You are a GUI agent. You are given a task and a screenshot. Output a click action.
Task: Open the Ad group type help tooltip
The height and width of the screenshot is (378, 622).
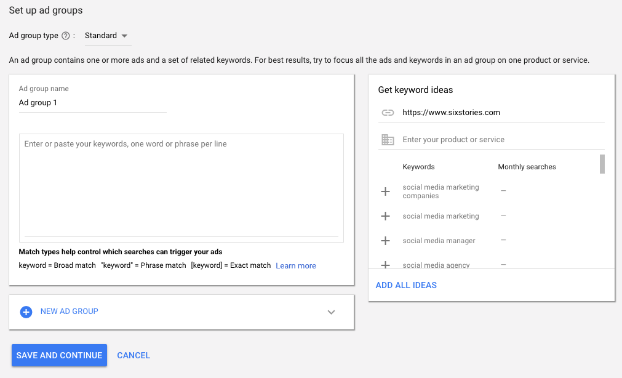click(64, 35)
